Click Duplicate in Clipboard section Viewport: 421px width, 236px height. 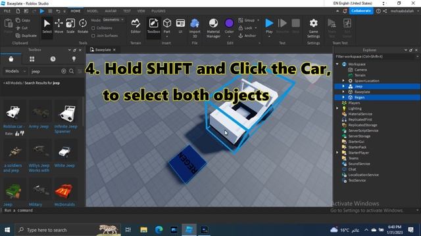pos(26,35)
